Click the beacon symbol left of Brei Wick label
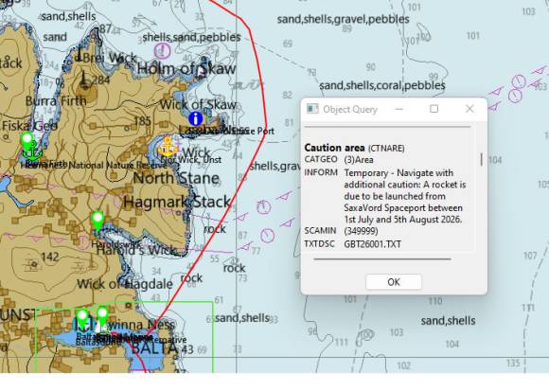This screenshot has width=549, height=391. click(x=80, y=55)
